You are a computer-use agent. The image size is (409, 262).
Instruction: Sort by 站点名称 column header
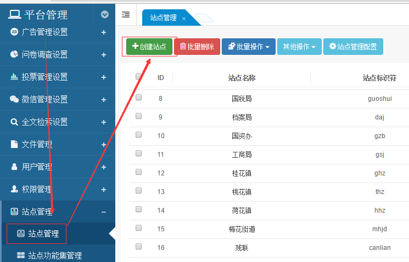coord(242,78)
